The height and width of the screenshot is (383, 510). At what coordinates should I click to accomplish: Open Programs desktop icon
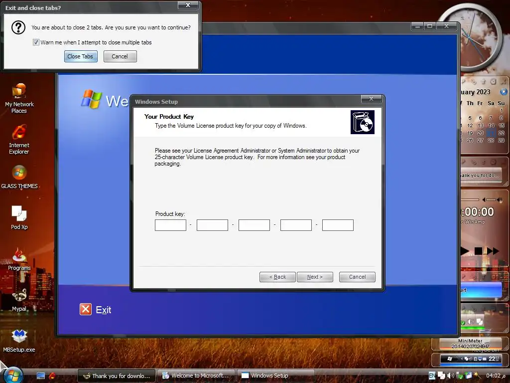coord(19,259)
